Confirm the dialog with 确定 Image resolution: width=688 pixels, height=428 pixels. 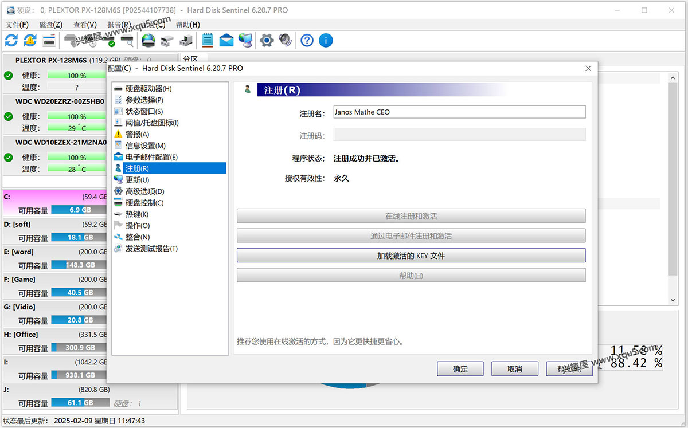tap(460, 369)
